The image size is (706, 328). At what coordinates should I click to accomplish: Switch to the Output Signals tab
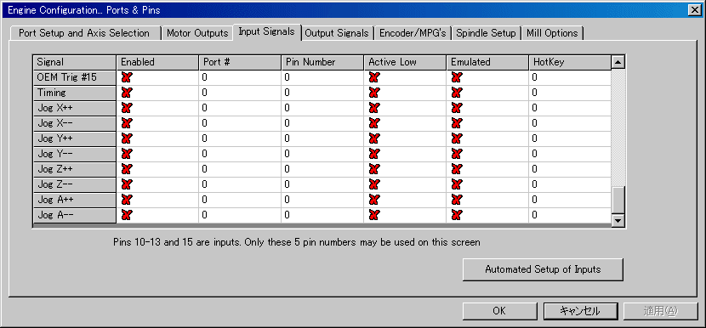point(337,33)
